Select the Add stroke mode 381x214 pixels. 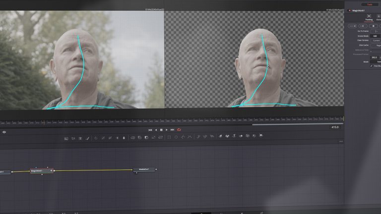tap(376, 36)
